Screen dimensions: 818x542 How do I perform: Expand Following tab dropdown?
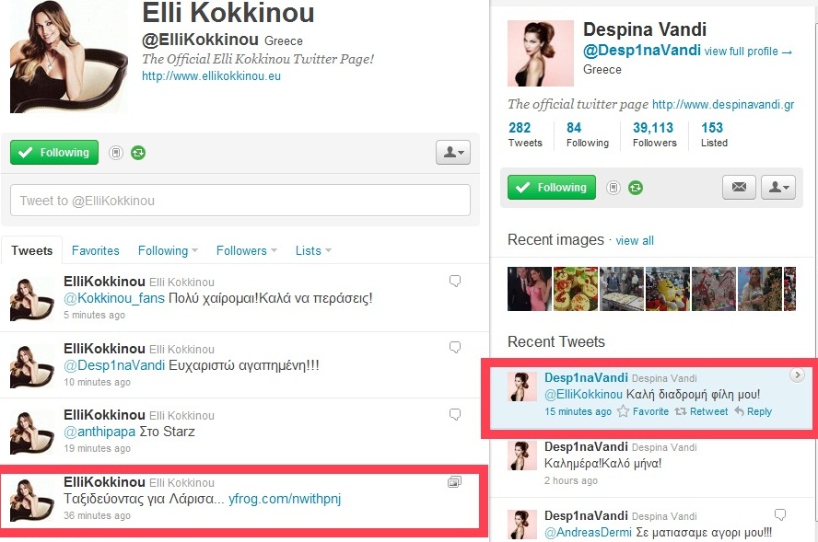pyautogui.click(x=168, y=250)
